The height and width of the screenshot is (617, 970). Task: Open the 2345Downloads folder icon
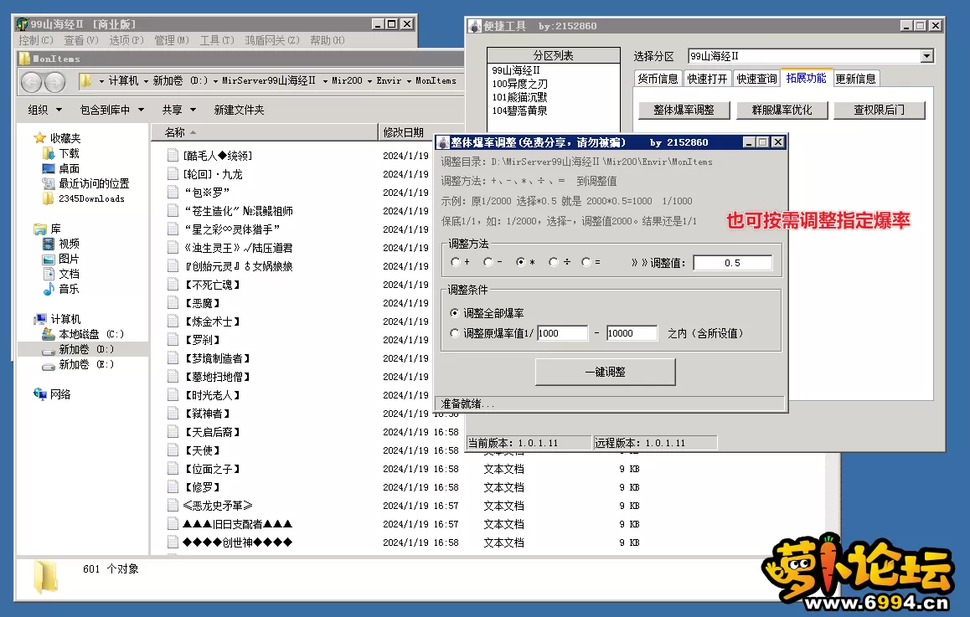click(49, 198)
